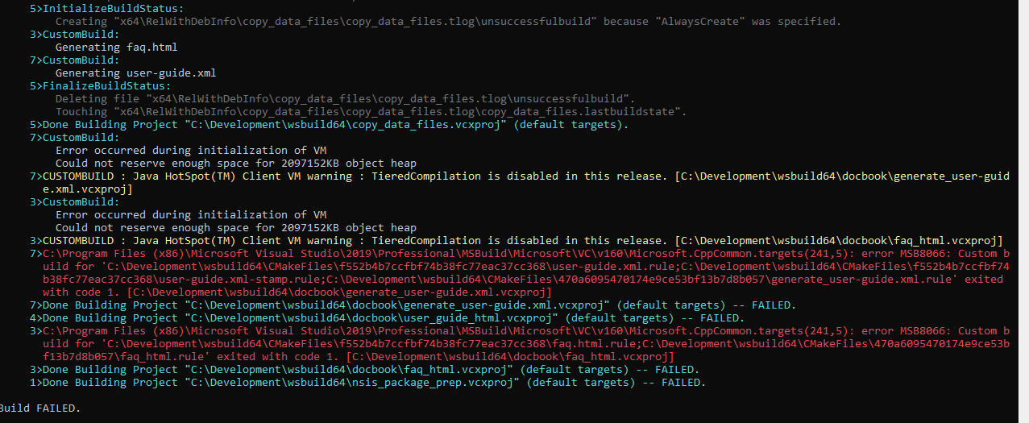Click the "Generating user-guide.xml" output line
1029x423 pixels.
(135, 73)
